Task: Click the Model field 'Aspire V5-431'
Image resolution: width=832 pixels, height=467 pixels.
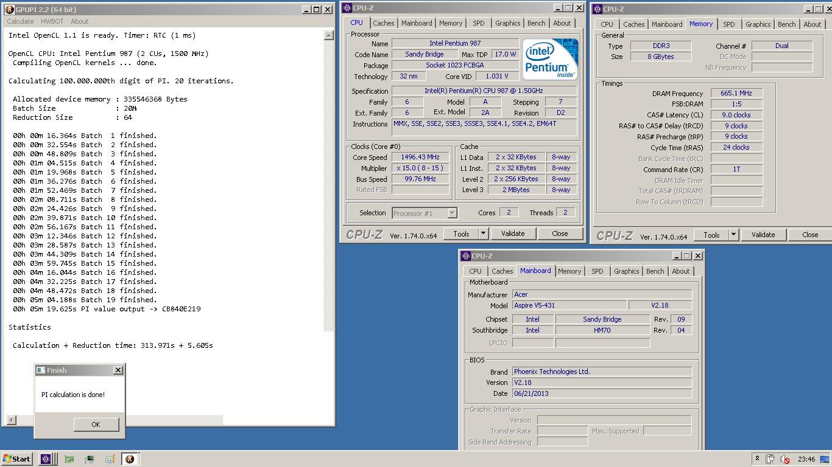Action: [x=569, y=306]
